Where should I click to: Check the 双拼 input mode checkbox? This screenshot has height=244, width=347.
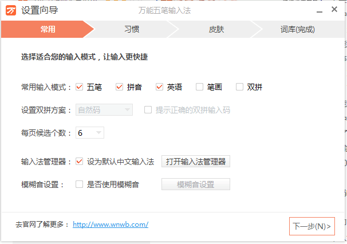point(239,87)
